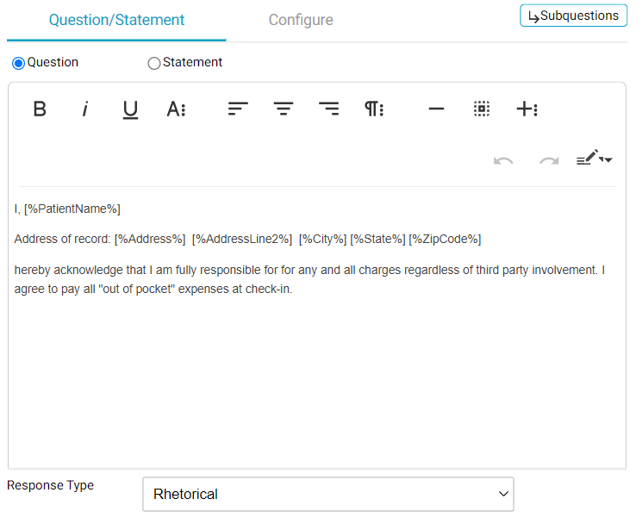
Task: Undo the last edit
Action: click(x=503, y=160)
